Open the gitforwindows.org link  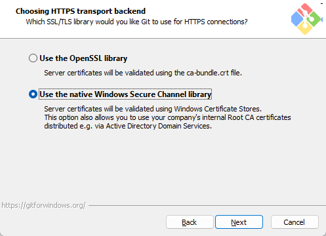(43, 205)
